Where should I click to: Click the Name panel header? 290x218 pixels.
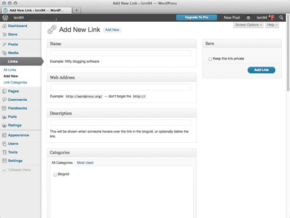click(x=122, y=44)
